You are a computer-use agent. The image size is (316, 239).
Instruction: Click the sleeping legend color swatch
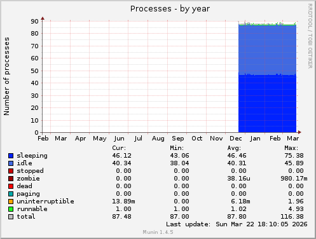[11, 156]
